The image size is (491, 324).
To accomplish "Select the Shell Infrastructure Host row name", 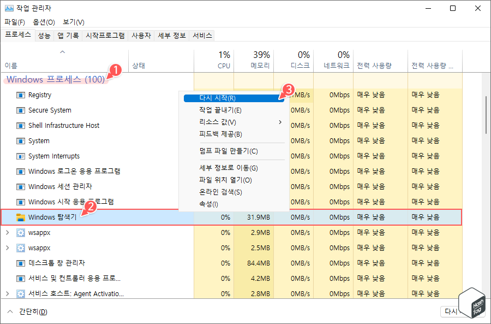I will (x=64, y=126).
